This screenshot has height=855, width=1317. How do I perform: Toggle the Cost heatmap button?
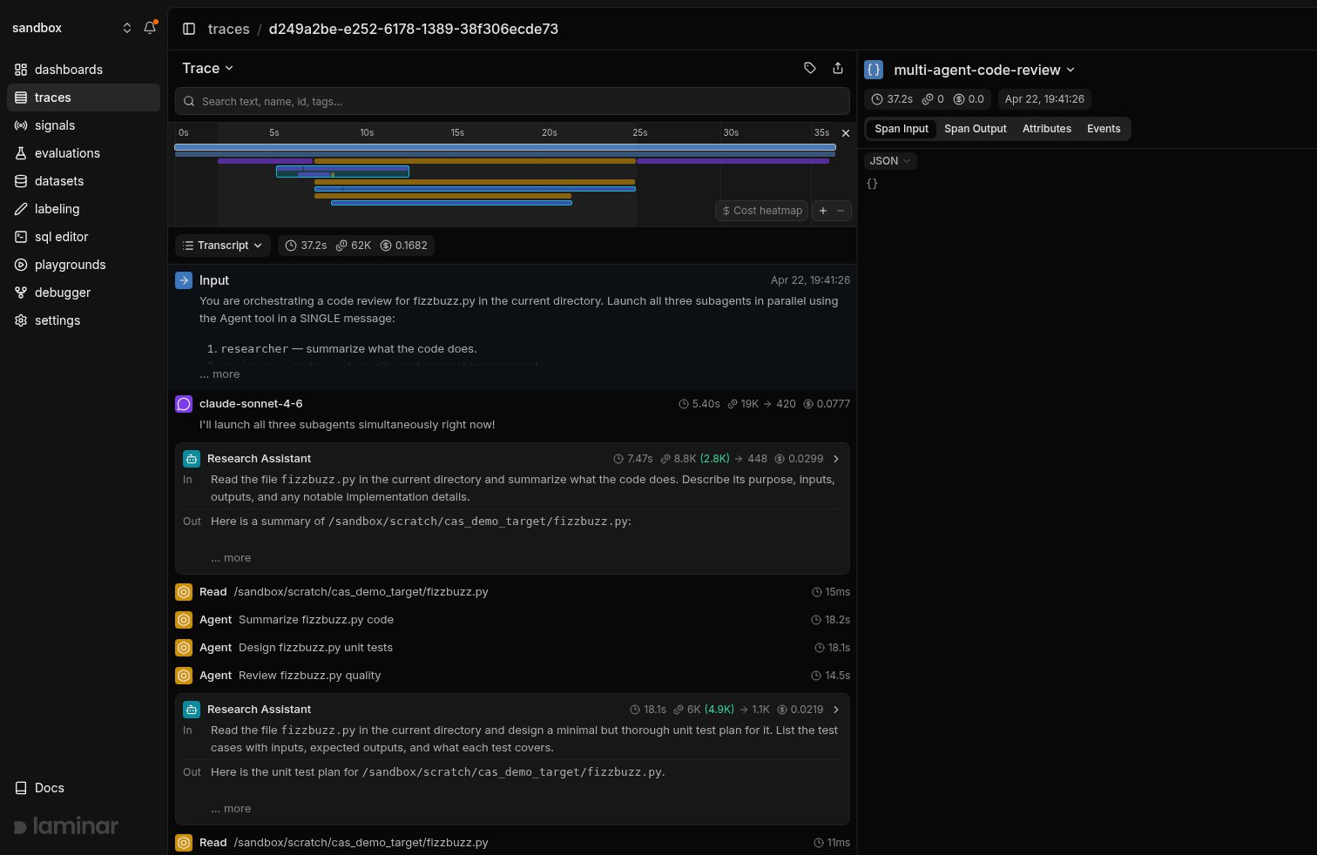click(x=762, y=211)
